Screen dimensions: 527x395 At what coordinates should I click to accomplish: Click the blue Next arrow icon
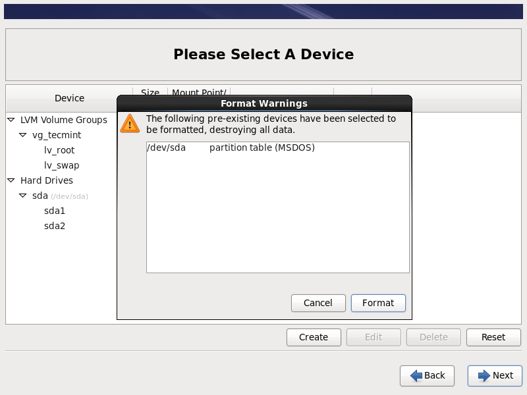coord(484,375)
